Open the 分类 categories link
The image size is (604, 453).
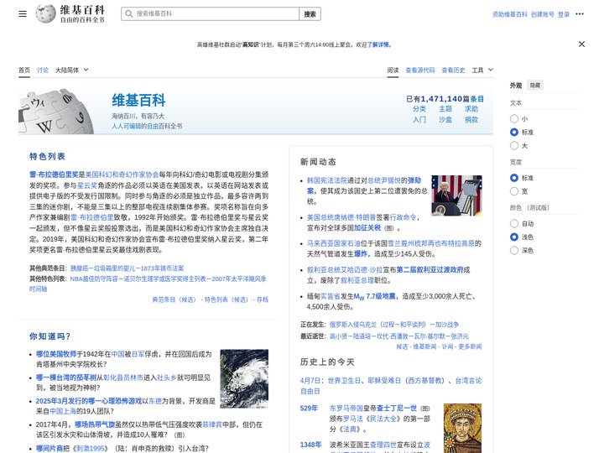tap(419, 109)
